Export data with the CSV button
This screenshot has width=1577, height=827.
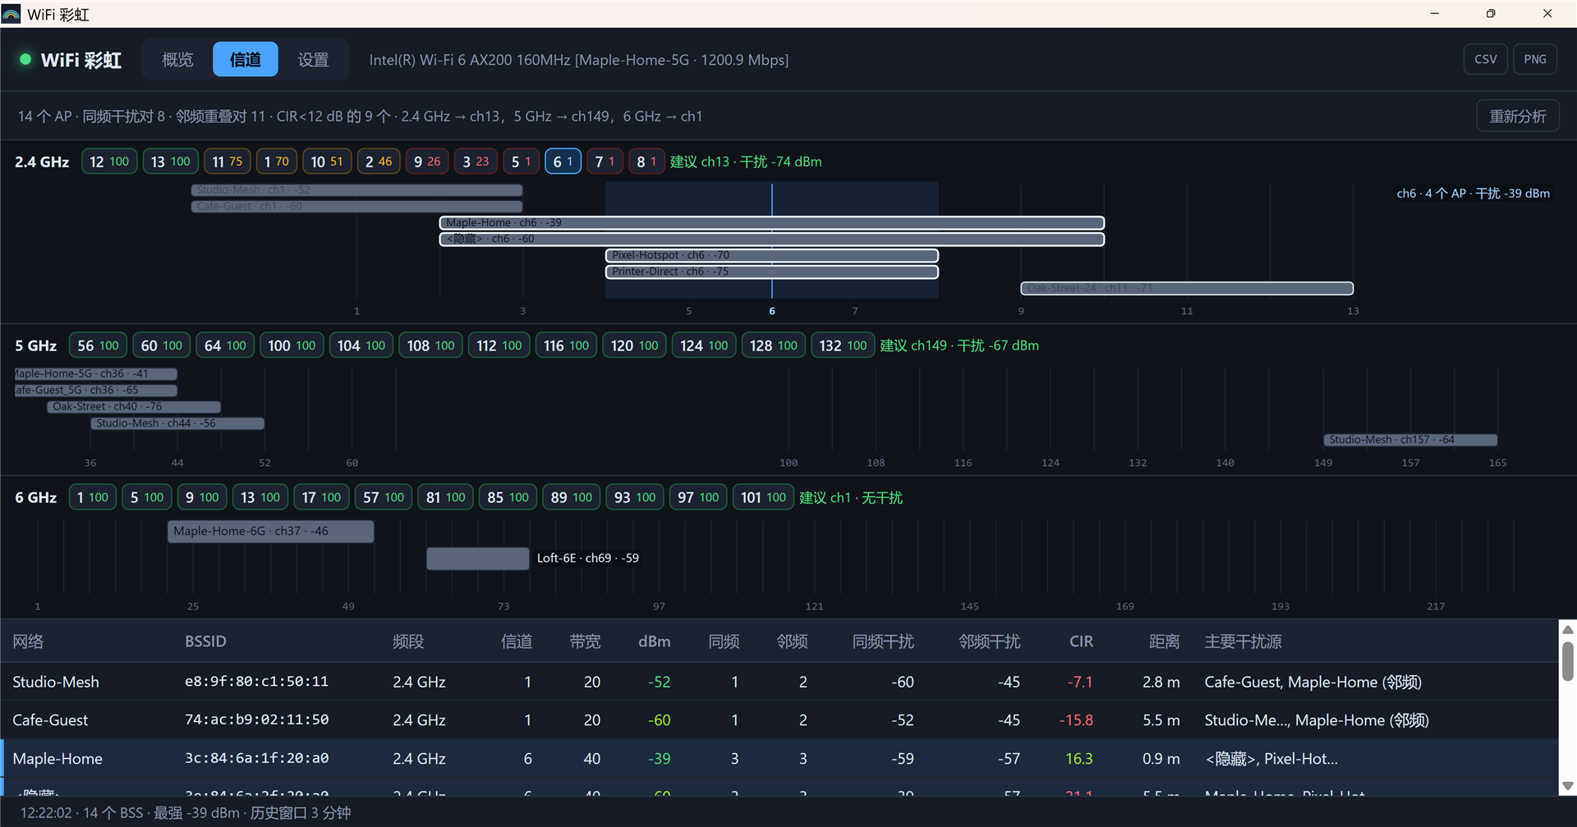[x=1485, y=59]
